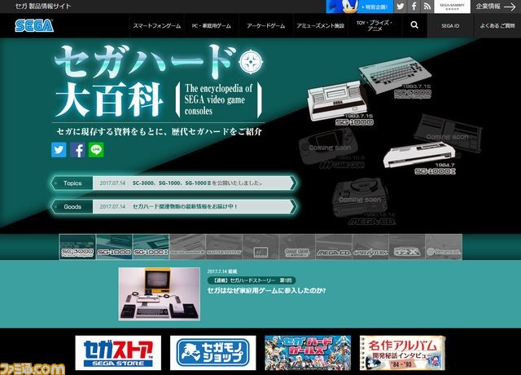Open the Sonic 特別企画! banner
Viewport: 521px width, 375px height.
(x=360, y=7)
